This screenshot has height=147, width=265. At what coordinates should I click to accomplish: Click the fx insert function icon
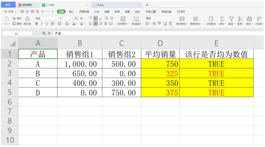49,33
